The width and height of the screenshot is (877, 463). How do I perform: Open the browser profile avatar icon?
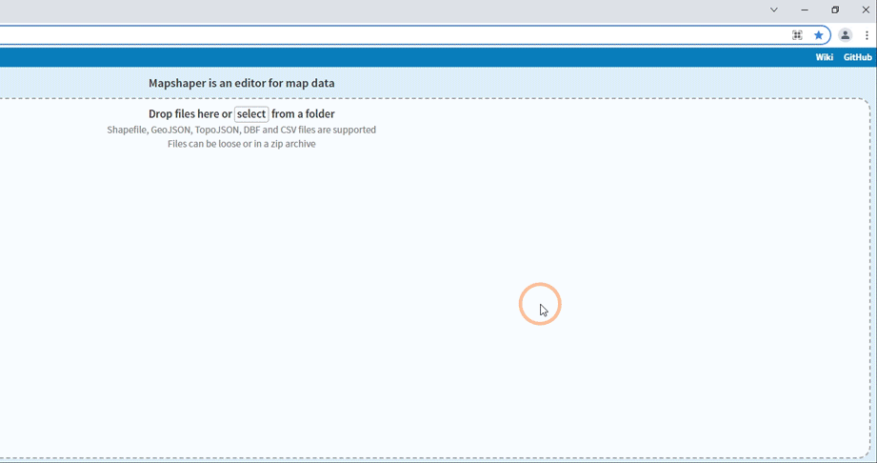coord(846,35)
